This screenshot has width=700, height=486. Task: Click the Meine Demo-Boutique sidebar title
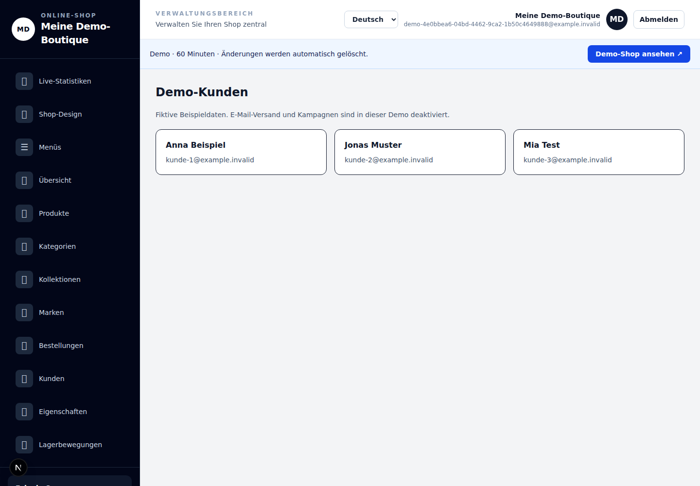tap(76, 33)
